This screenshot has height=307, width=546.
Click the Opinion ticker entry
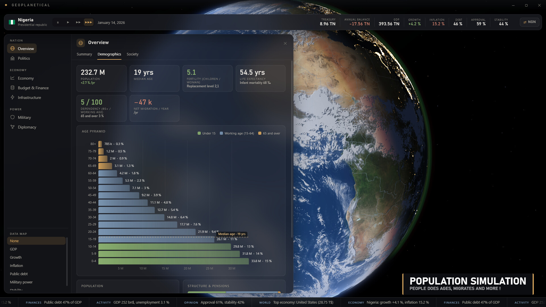(214, 302)
